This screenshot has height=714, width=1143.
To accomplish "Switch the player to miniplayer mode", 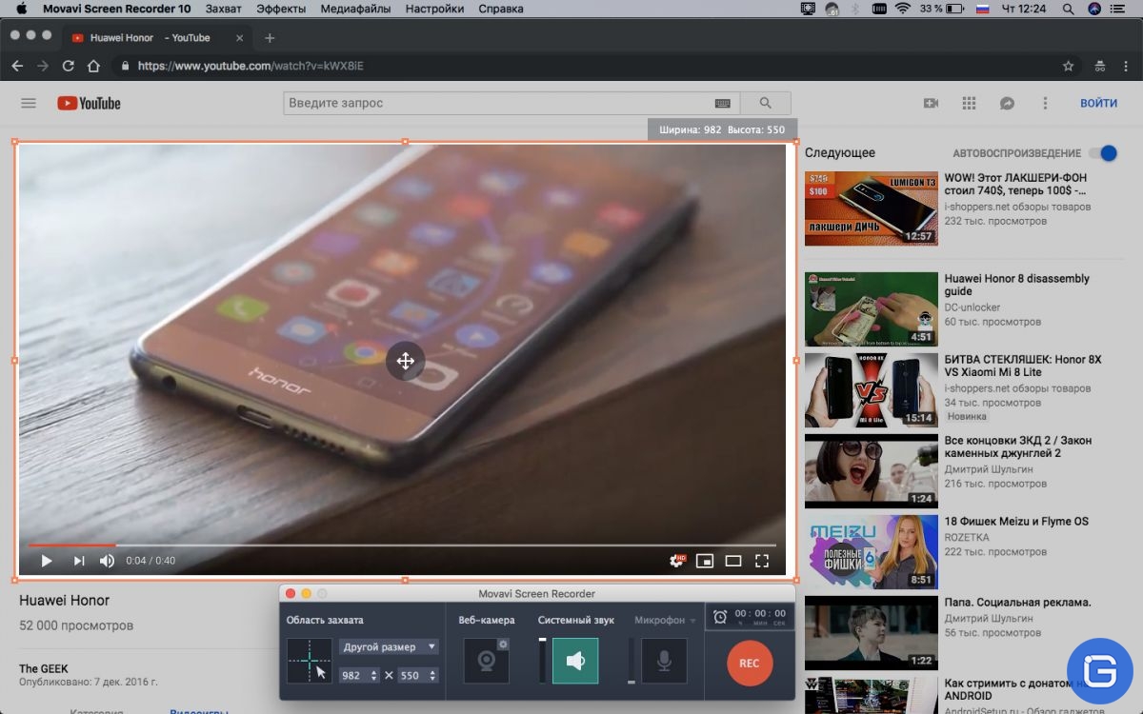I will (x=705, y=561).
